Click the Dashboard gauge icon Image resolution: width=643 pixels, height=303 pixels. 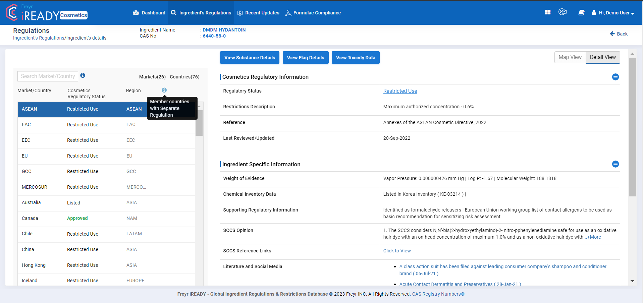(136, 13)
